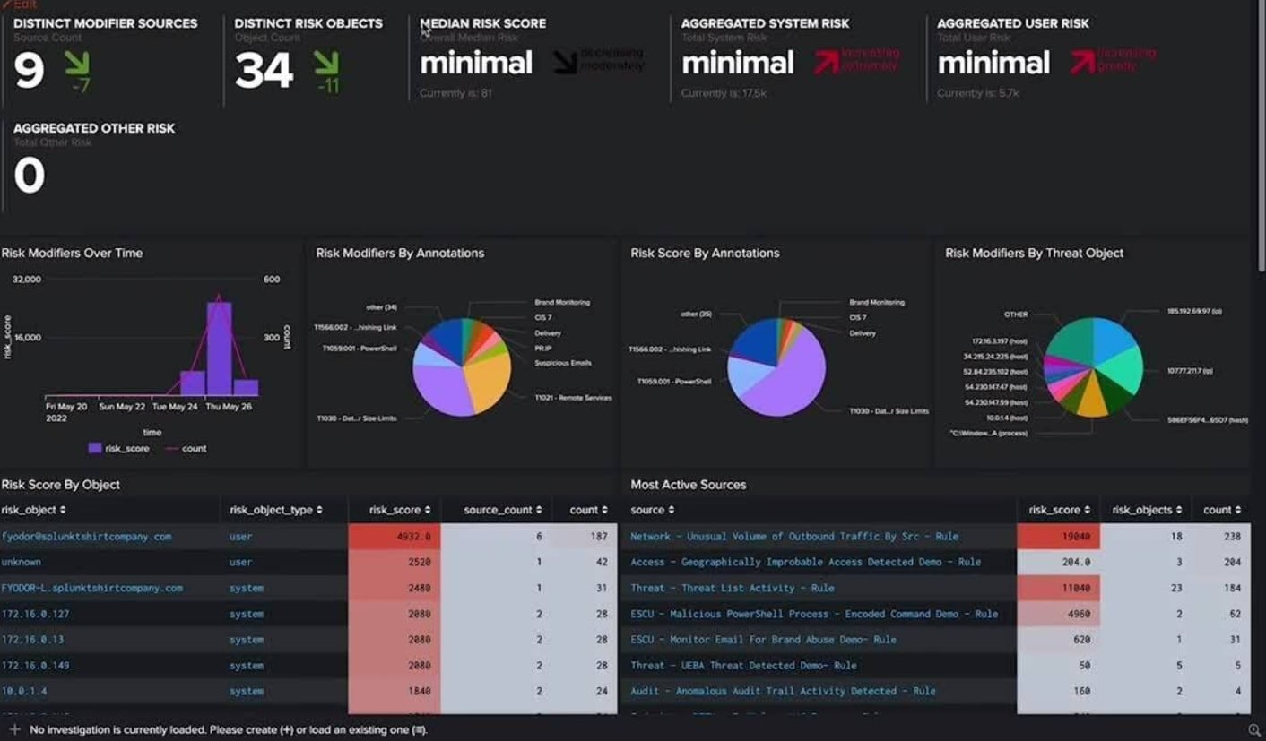Click the green trend arrow beside Source Count 9
This screenshot has height=741, width=1266.
point(76,63)
